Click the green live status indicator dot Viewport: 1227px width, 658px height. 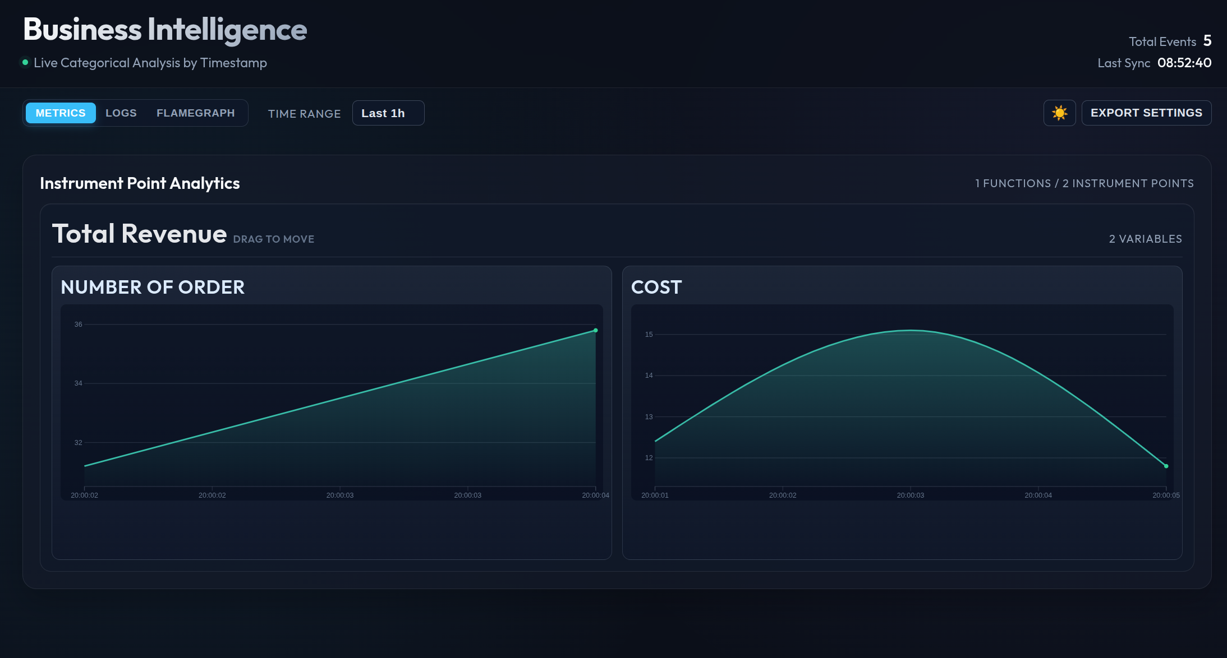24,63
